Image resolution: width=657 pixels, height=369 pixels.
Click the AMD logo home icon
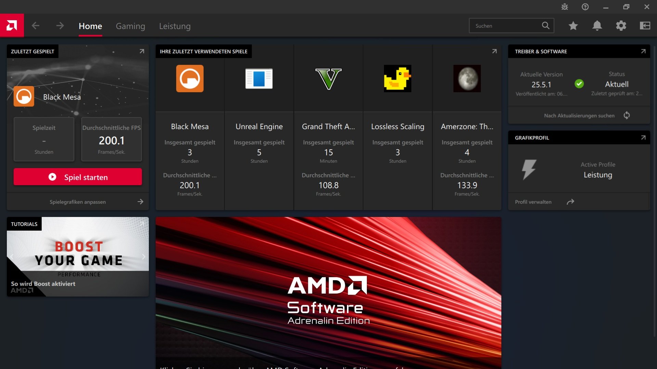(x=12, y=25)
